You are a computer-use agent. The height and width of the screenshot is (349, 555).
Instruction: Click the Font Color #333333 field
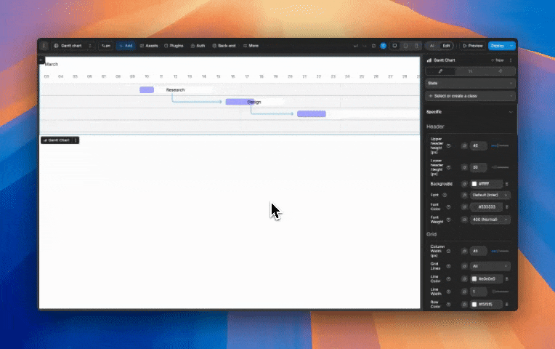[x=486, y=207]
